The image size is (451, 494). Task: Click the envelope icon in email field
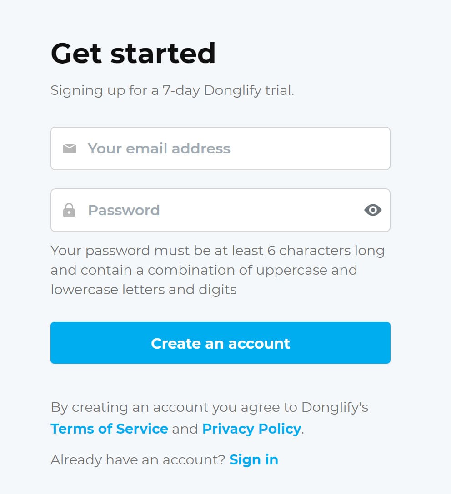[x=69, y=148]
